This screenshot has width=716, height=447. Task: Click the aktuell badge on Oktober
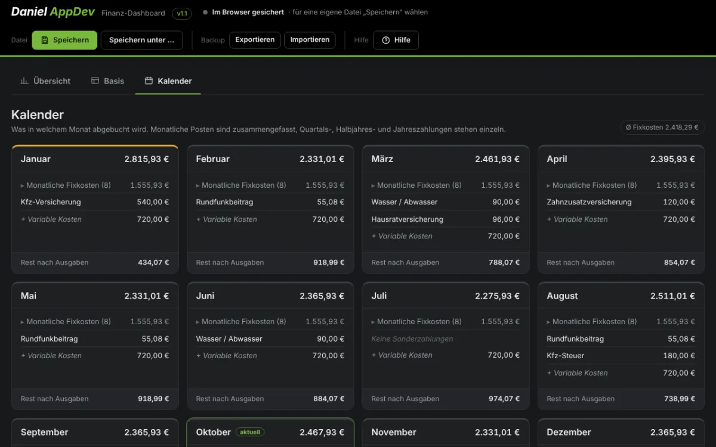click(x=249, y=432)
